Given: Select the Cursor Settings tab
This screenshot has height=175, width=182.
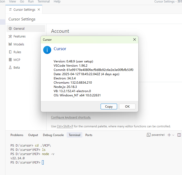Looking at the screenshot, I should point(24,9).
